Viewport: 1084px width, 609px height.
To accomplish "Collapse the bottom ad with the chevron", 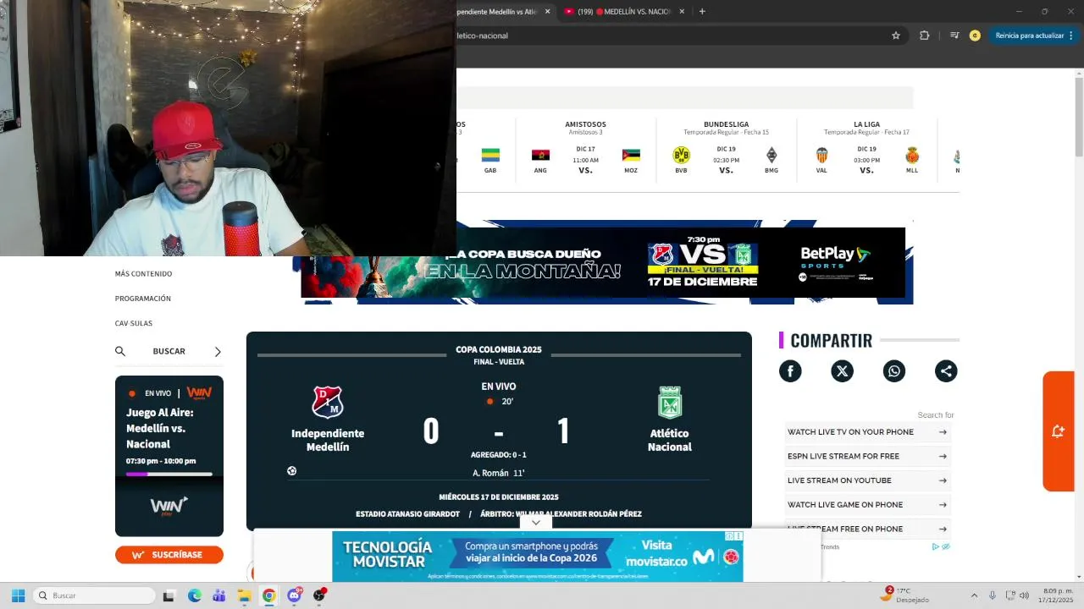I will pyautogui.click(x=535, y=523).
